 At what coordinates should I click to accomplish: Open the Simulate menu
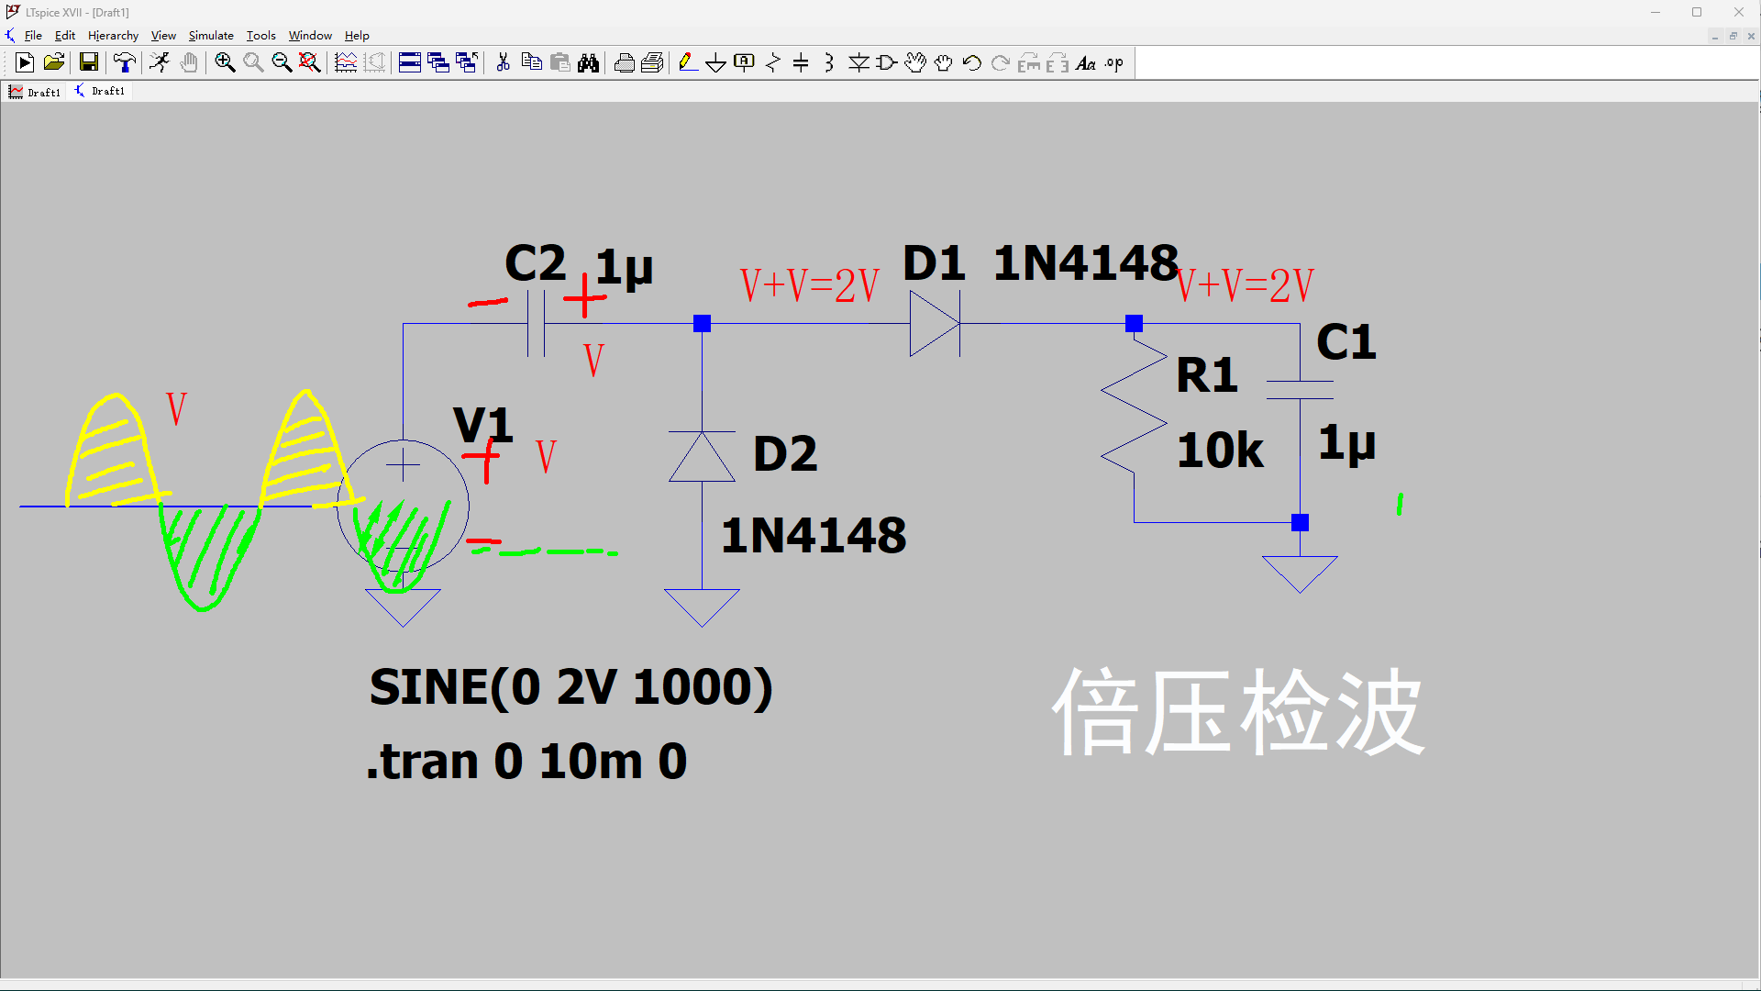[211, 36]
